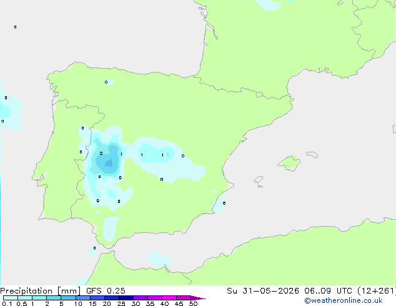Click the '06..09 UTC' time text
Viewport: 396px width, 306px height.
coord(328,291)
